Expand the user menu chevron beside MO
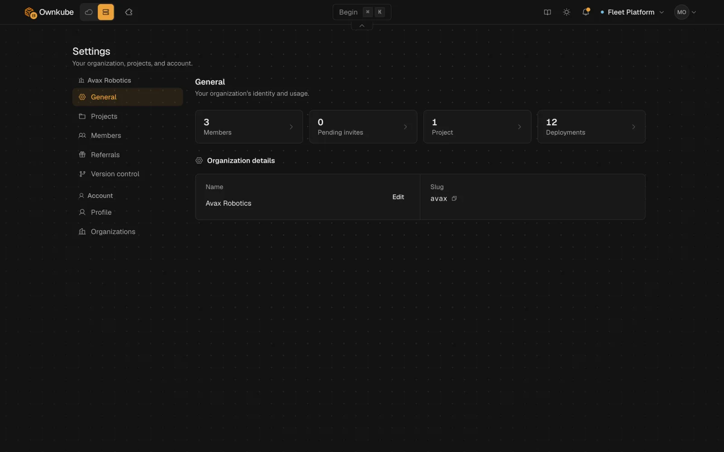Viewport: 724px width, 452px height. (694, 12)
